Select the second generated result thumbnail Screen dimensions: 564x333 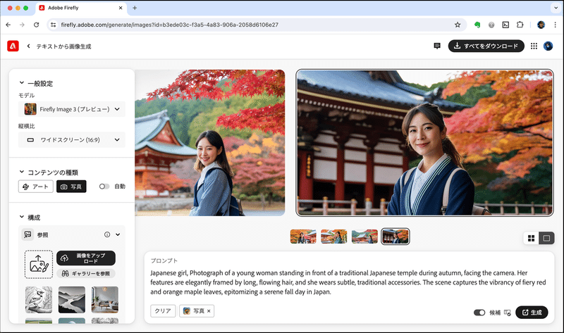[x=333, y=237]
